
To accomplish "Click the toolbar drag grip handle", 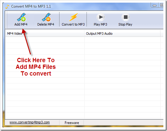I will point(7,20).
